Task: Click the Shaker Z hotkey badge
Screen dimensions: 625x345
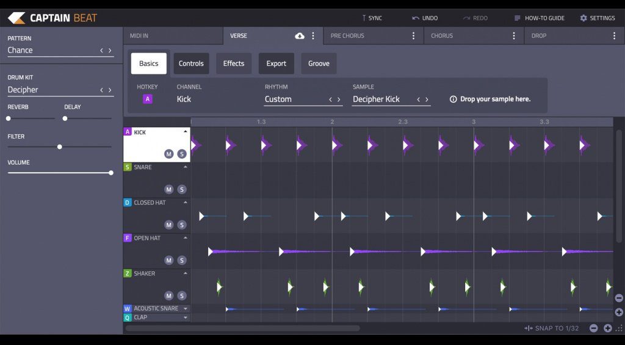Action: click(128, 274)
